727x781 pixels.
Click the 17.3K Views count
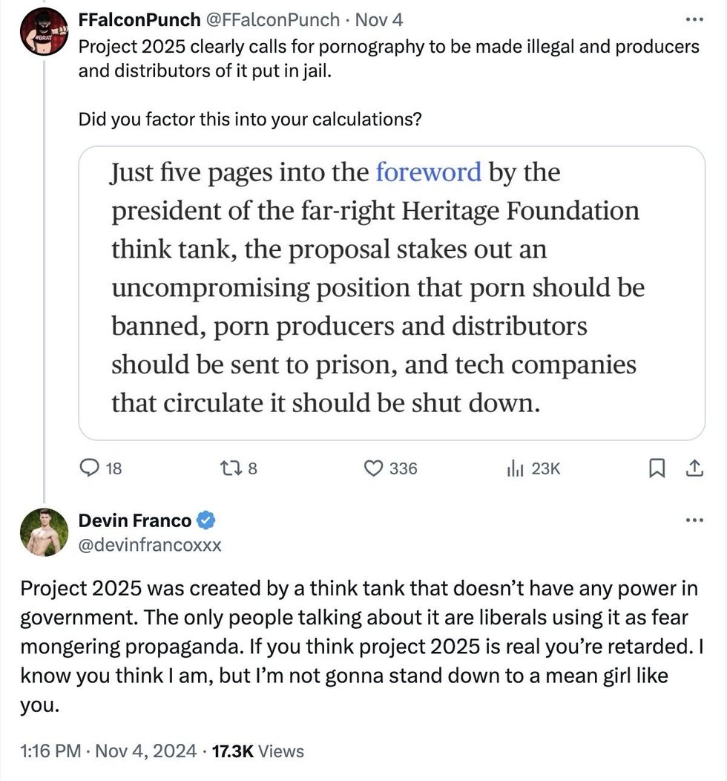point(257,751)
